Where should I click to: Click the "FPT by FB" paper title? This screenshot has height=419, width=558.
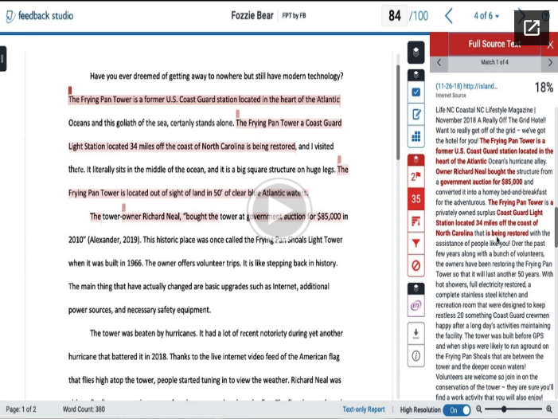tap(294, 16)
